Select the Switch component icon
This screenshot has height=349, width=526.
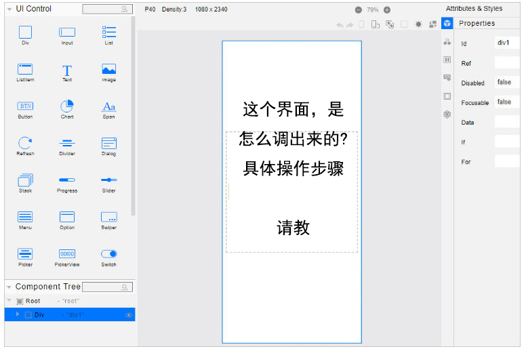pyautogui.click(x=108, y=254)
